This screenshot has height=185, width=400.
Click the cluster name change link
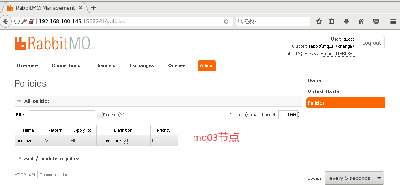tap(345, 46)
